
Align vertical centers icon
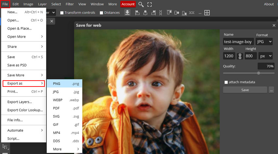177,12
